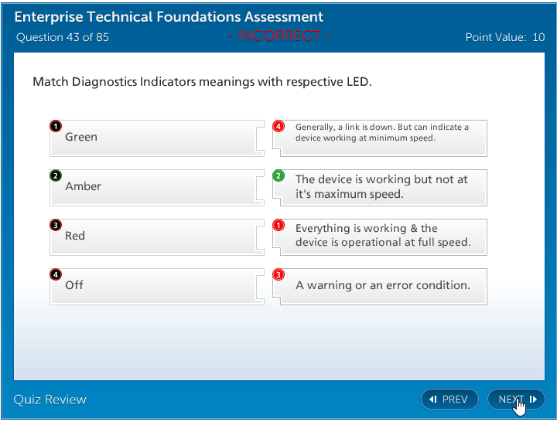This screenshot has height=422, width=557.
Task: Select the Red LED item
Action: click(x=151, y=237)
